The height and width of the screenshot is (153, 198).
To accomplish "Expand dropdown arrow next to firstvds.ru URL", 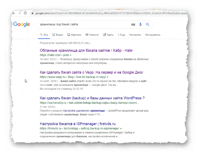I will pos(121,129).
